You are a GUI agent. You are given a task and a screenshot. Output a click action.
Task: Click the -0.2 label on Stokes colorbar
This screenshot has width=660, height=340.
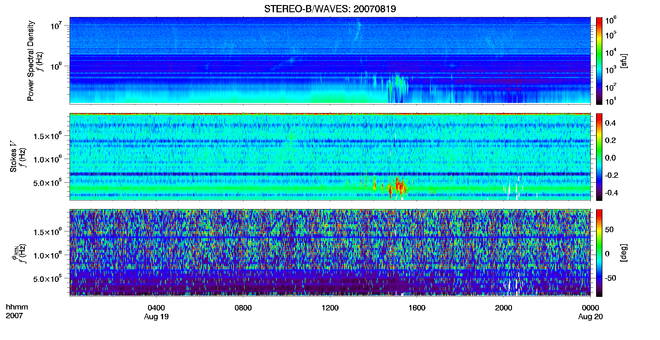click(x=612, y=175)
